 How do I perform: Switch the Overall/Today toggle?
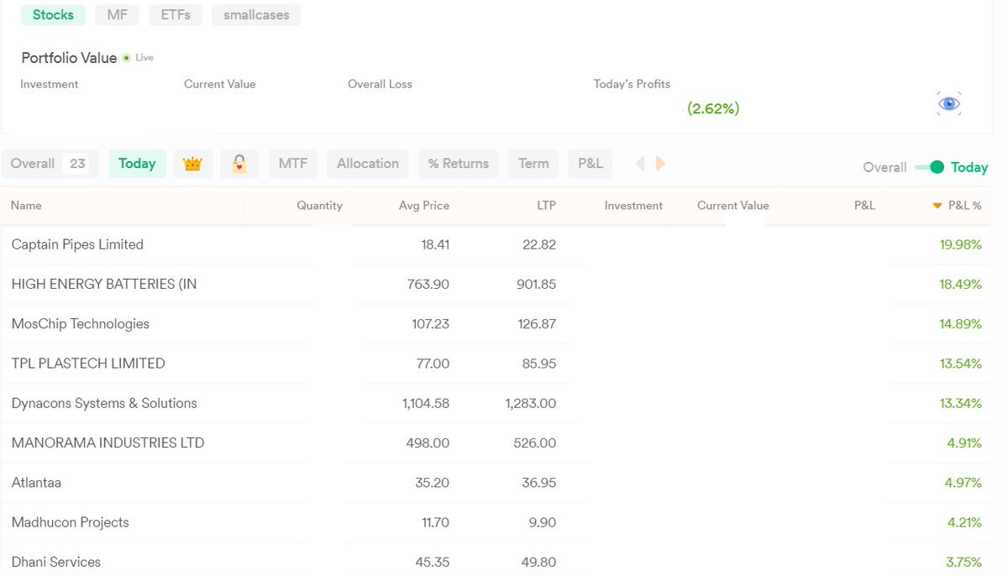click(930, 167)
